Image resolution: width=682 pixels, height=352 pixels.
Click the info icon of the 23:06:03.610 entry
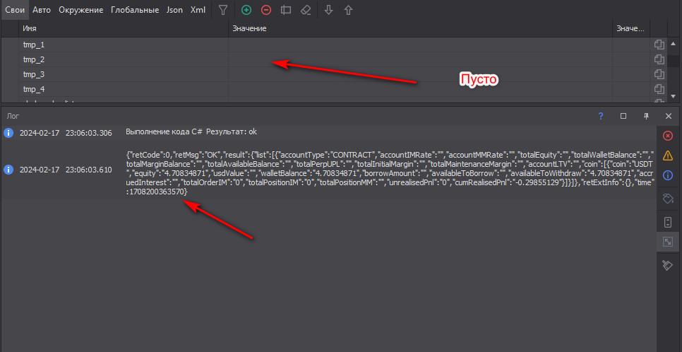[8, 170]
